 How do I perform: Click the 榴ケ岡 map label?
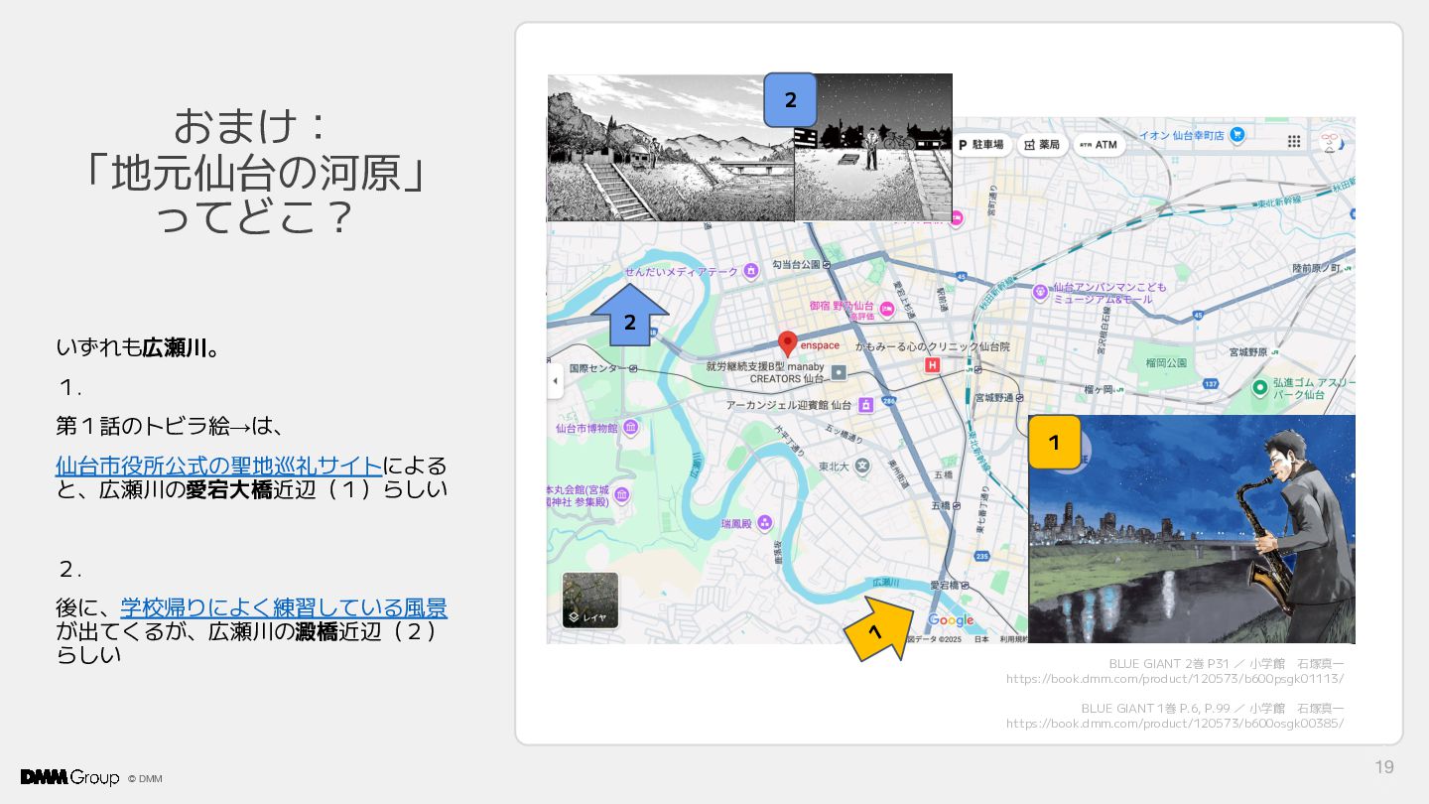coord(1098,388)
